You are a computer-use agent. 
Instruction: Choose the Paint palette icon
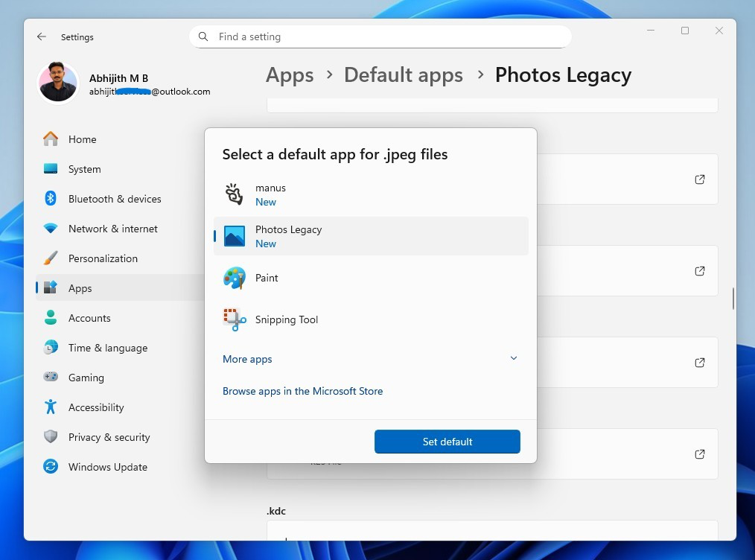pyautogui.click(x=235, y=278)
